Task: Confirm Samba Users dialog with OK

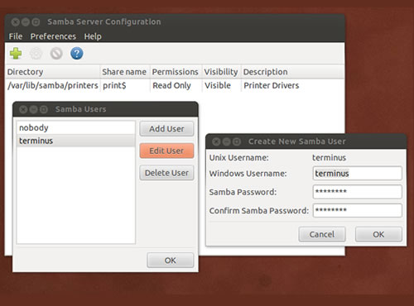Action: [171, 261]
